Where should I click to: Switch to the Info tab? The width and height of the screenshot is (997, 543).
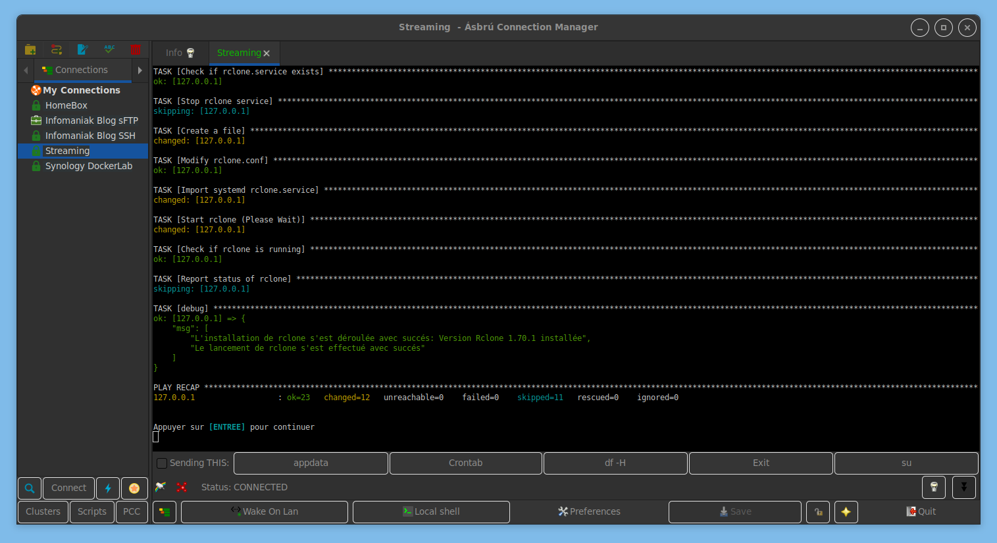click(x=180, y=53)
